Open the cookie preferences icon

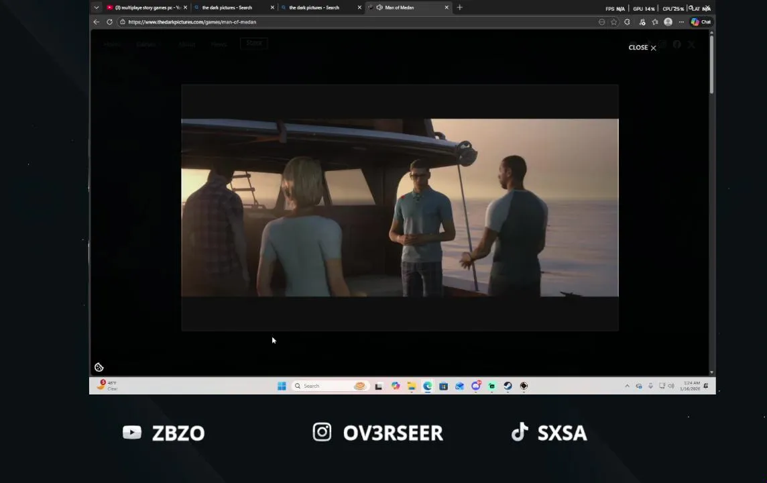click(99, 367)
